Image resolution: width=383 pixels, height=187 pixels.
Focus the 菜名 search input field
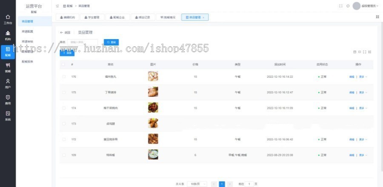[x=83, y=42]
